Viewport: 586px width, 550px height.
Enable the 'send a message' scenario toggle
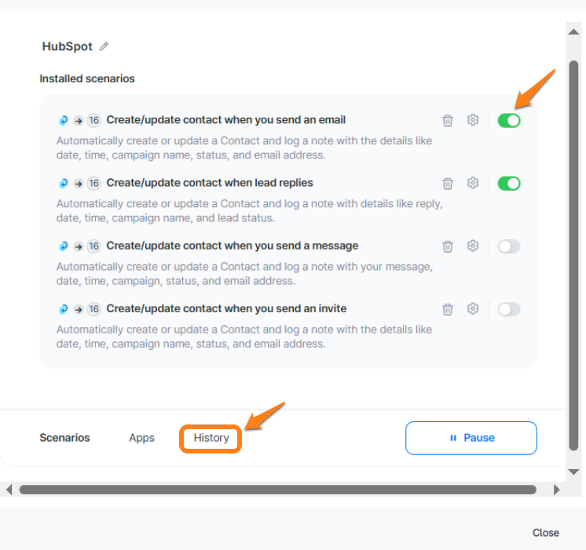tap(509, 246)
